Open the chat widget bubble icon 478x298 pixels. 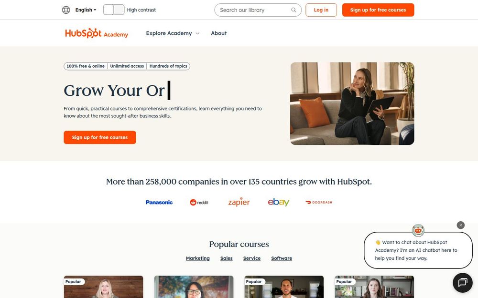[x=462, y=282]
